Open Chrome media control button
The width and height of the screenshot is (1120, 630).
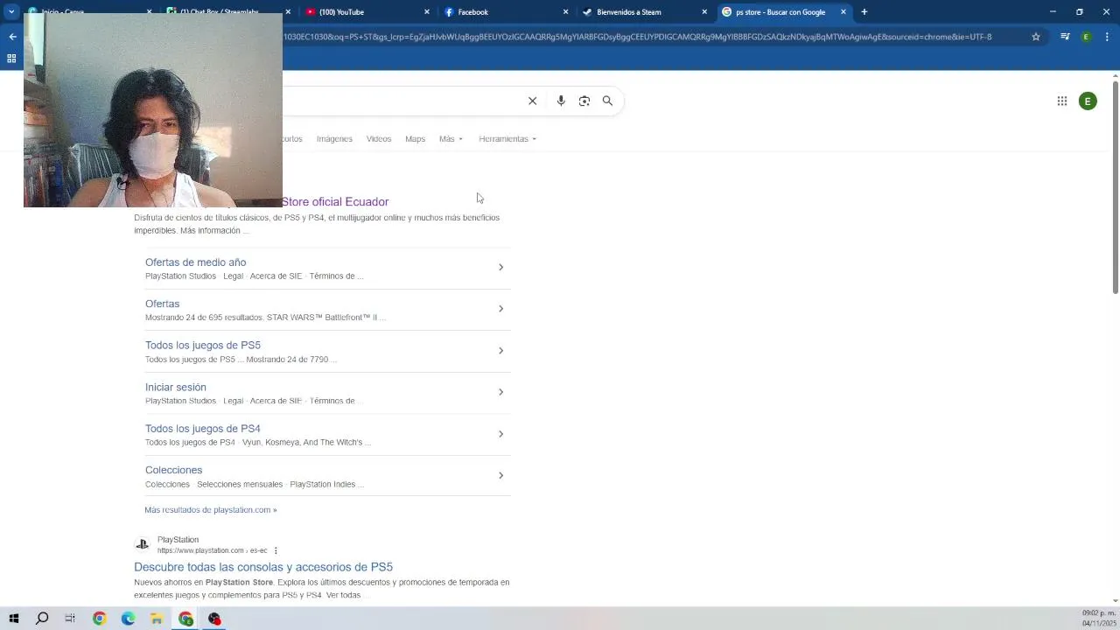point(1065,37)
